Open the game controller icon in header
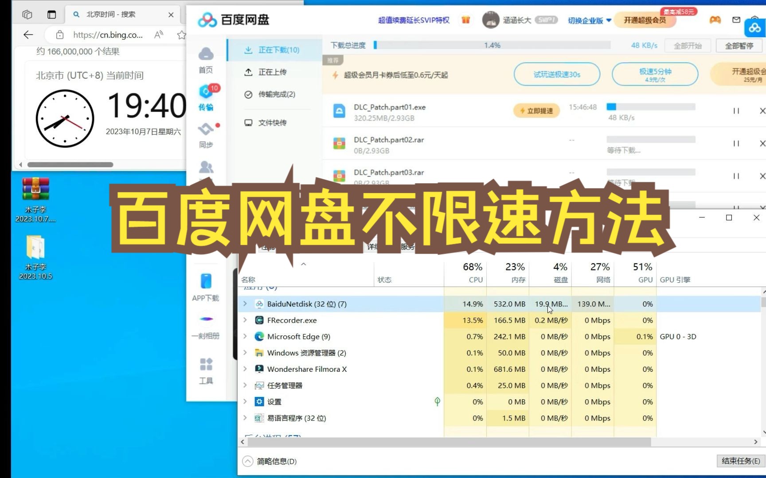Image resolution: width=766 pixels, height=478 pixels. (715, 20)
